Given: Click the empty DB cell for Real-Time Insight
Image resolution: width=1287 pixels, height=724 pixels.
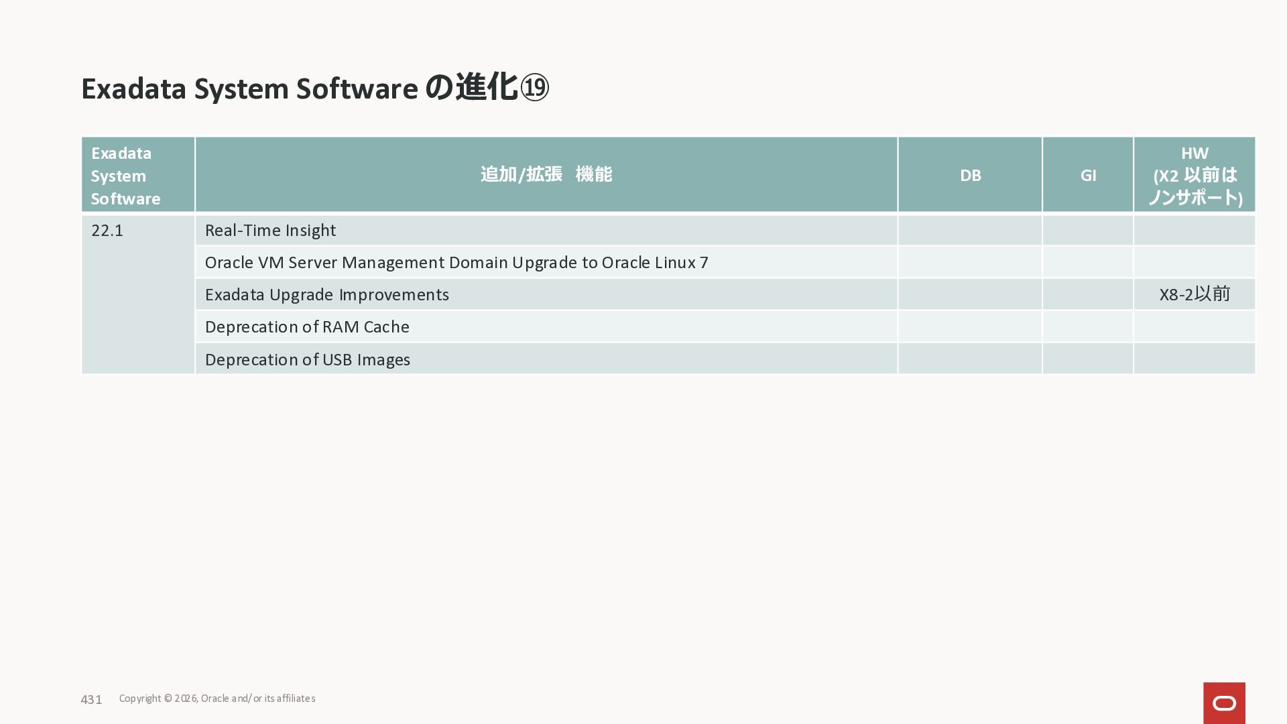Looking at the screenshot, I should [970, 231].
